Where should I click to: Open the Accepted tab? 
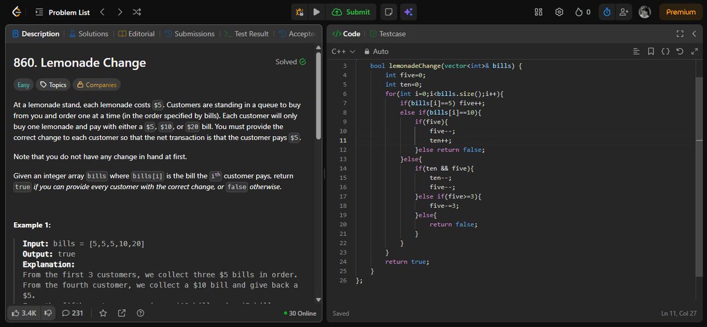tap(298, 34)
